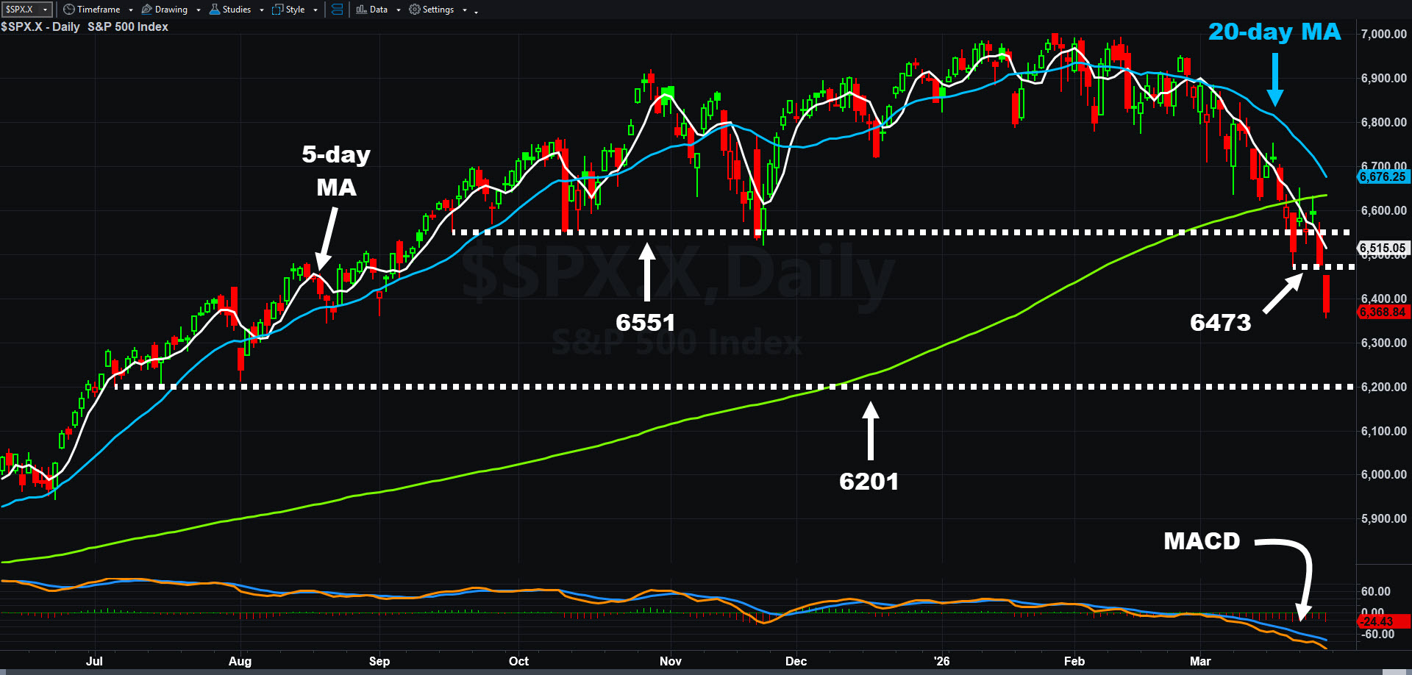Viewport: 1412px width, 675px height.
Task: Click the Timeframe clock icon
Action: pyautogui.click(x=68, y=10)
